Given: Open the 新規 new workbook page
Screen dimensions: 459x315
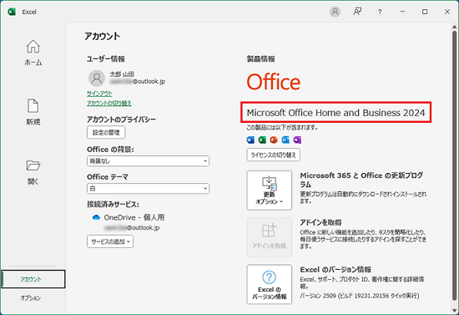Looking at the screenshot, I should [33, 112].
